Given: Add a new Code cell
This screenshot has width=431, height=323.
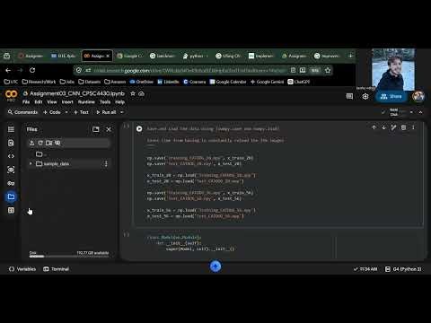Looking at the screenshot, I should click(52, 112).
